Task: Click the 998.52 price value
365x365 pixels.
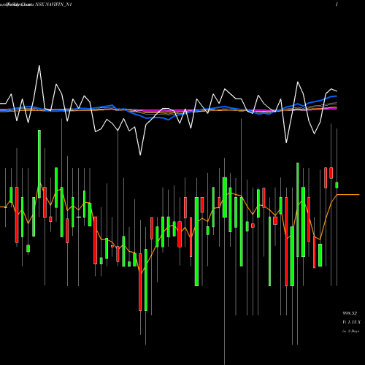Action: 350,313
